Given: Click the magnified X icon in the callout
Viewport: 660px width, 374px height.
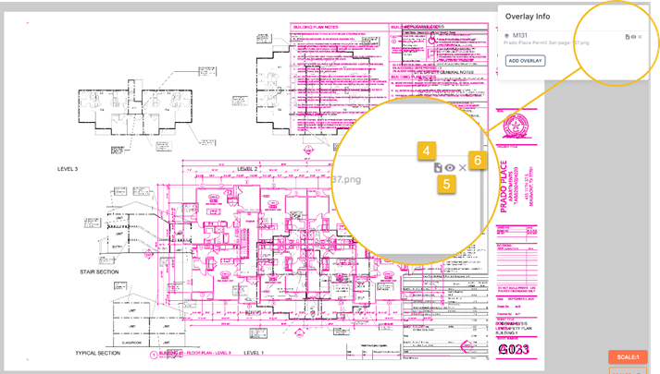Looking at the screenshot, I should coord(463,168).
